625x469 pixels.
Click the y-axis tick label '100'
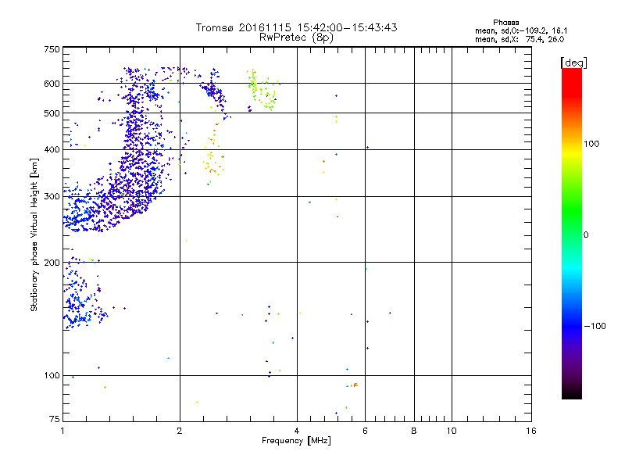[x=52, y=376]
